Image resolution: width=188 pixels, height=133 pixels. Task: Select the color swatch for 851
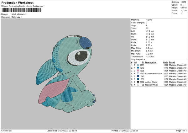coord(138,79)
